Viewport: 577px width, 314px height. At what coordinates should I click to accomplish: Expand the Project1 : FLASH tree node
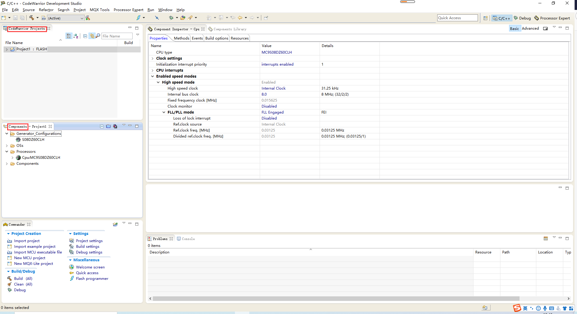(x=7, y=49)
